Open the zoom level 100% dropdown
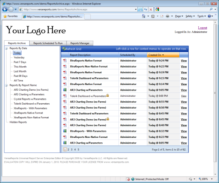Viewport: 219px width, 183px height. pos(212,179)
